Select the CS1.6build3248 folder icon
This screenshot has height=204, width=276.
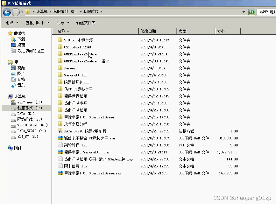pyautogui.click(x=60, y=47)
